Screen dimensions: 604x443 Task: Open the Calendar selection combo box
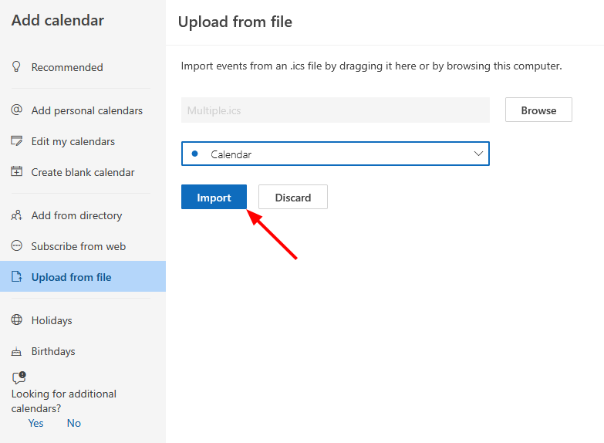coord(335,154)
